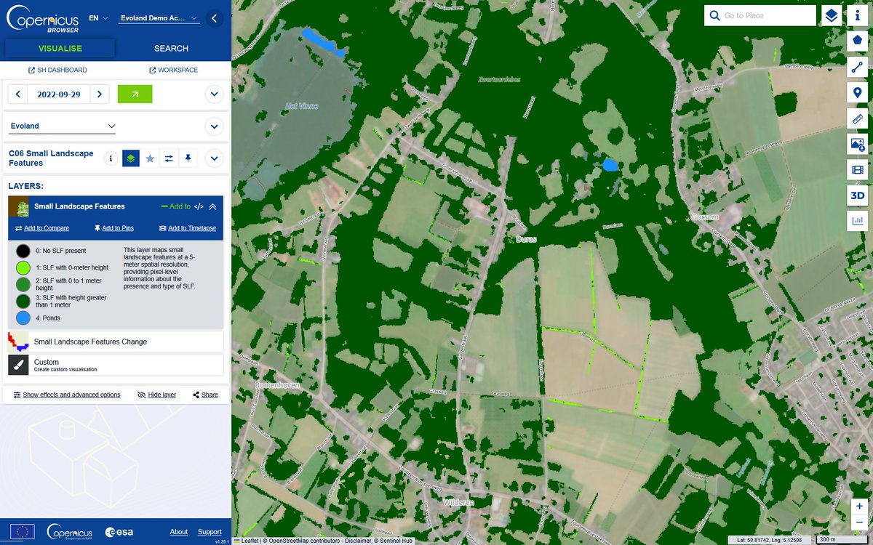Viewport: 873px width, 545px height.
Task: Click the ESA logo in footer
Action: pos(119,532)
